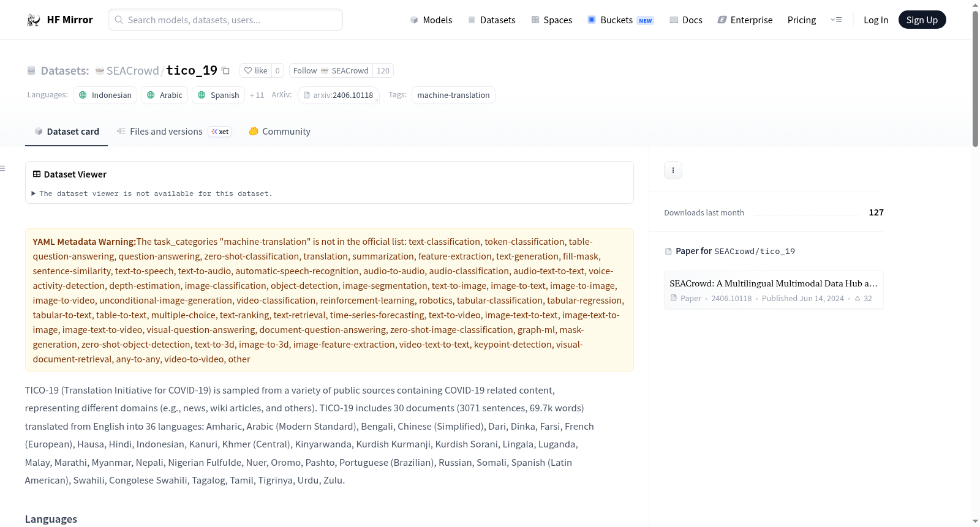Select the Indonesian language tag

(x=105, y=95)
